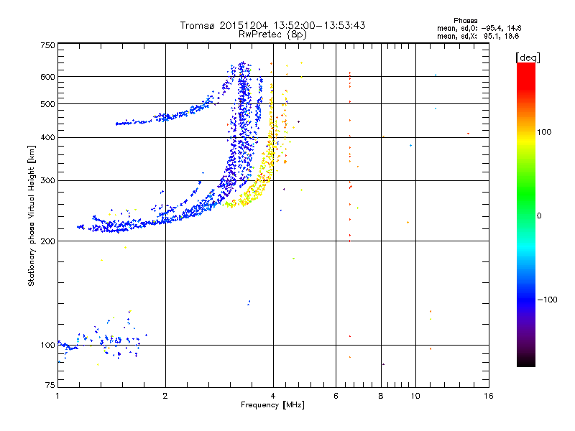
Task: Click the "Phases" header text
Action: 465,21
